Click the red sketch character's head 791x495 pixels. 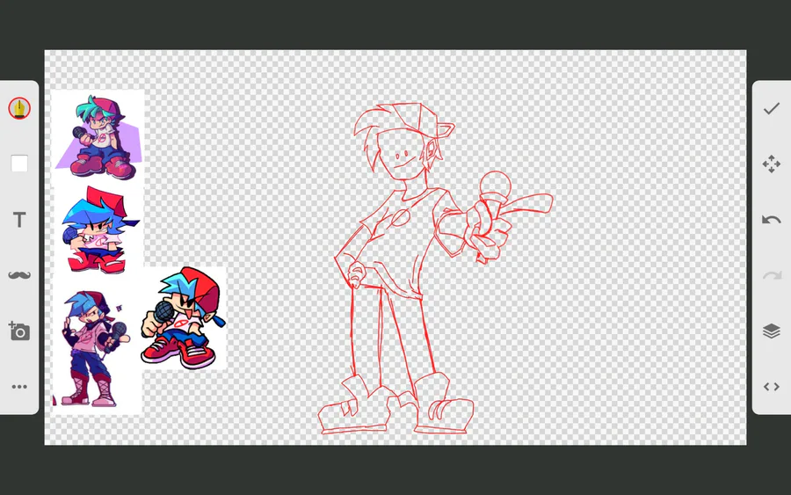click(x=405, y=142)
